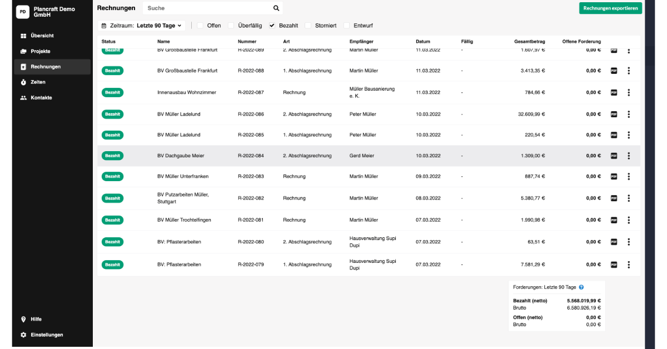Select Rechnungen in the sidebar

pyautogui.click(x=52, y=67)
